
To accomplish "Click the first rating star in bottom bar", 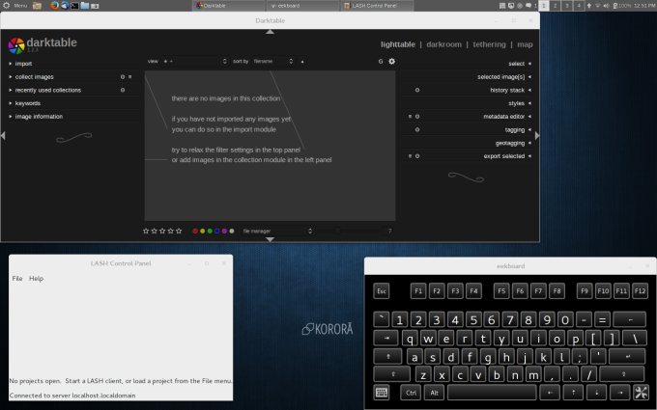I will pos(146,231).
